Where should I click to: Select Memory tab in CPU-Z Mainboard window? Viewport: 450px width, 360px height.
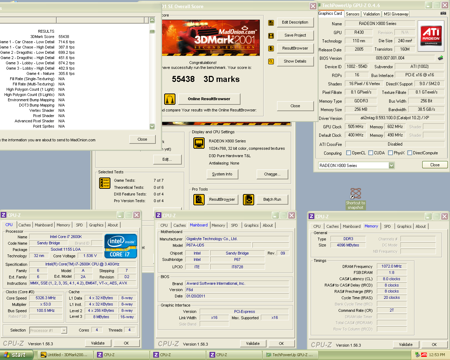pyautogui.click(x=218, y=225)
